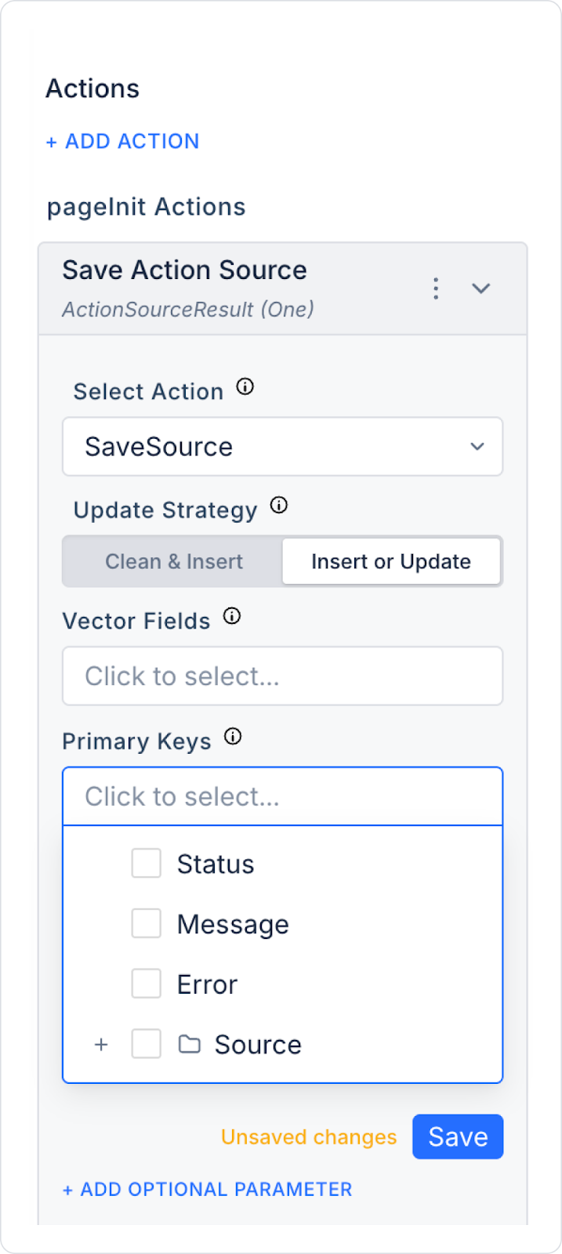562x1254 pixels.
Task: Collapse the Save Action Source panel chevron
Action: (480, 288)
